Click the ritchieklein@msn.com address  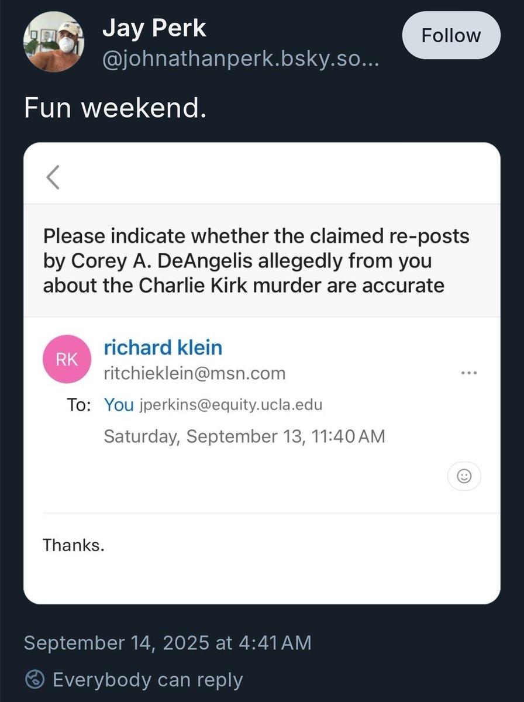click(x=194, y=373)
